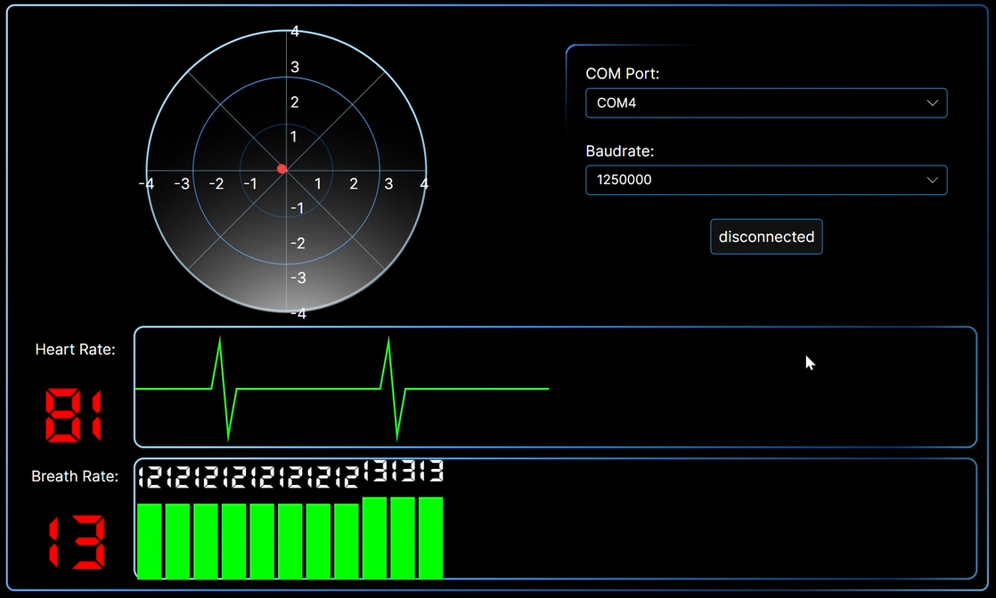Open the COM Port dropdown

tap(766, 103)
